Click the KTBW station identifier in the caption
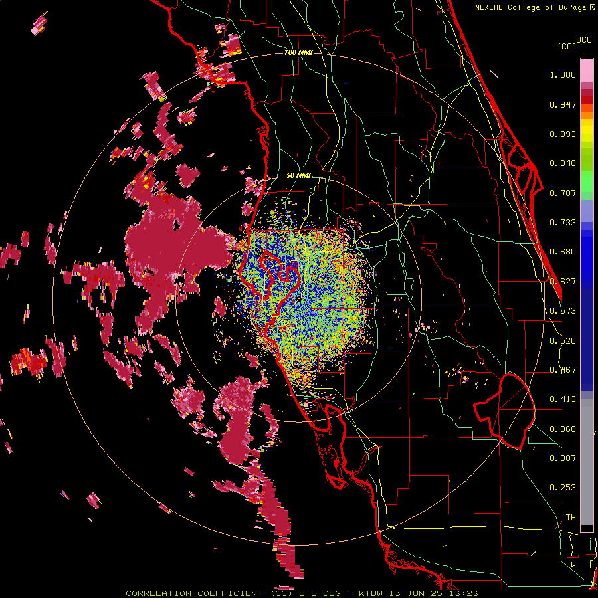Viewport: 598px width, 598px height. click(372, 593)
